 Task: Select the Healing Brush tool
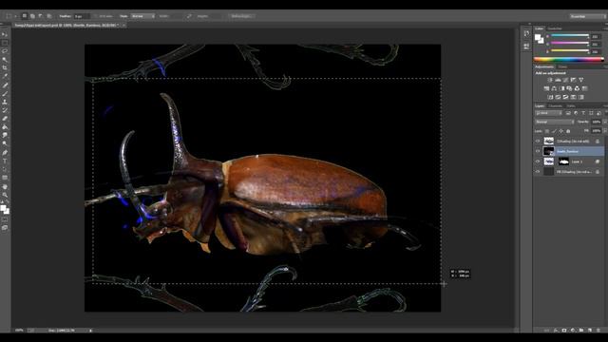coord(5,85)
